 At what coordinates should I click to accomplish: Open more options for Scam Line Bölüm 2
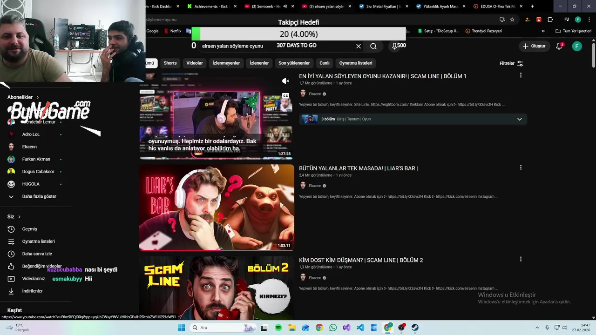(x=521, y=259)
